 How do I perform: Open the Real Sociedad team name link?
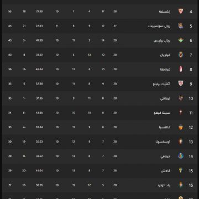click(x=159, y=26)
